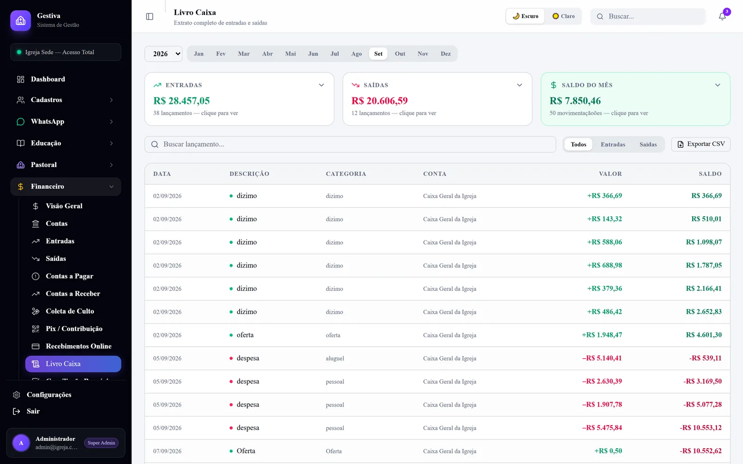Click the search magnifier icon in top bar
Image resolution: width=743 pixels, height=464 pixels.
(x=600, y=16)
